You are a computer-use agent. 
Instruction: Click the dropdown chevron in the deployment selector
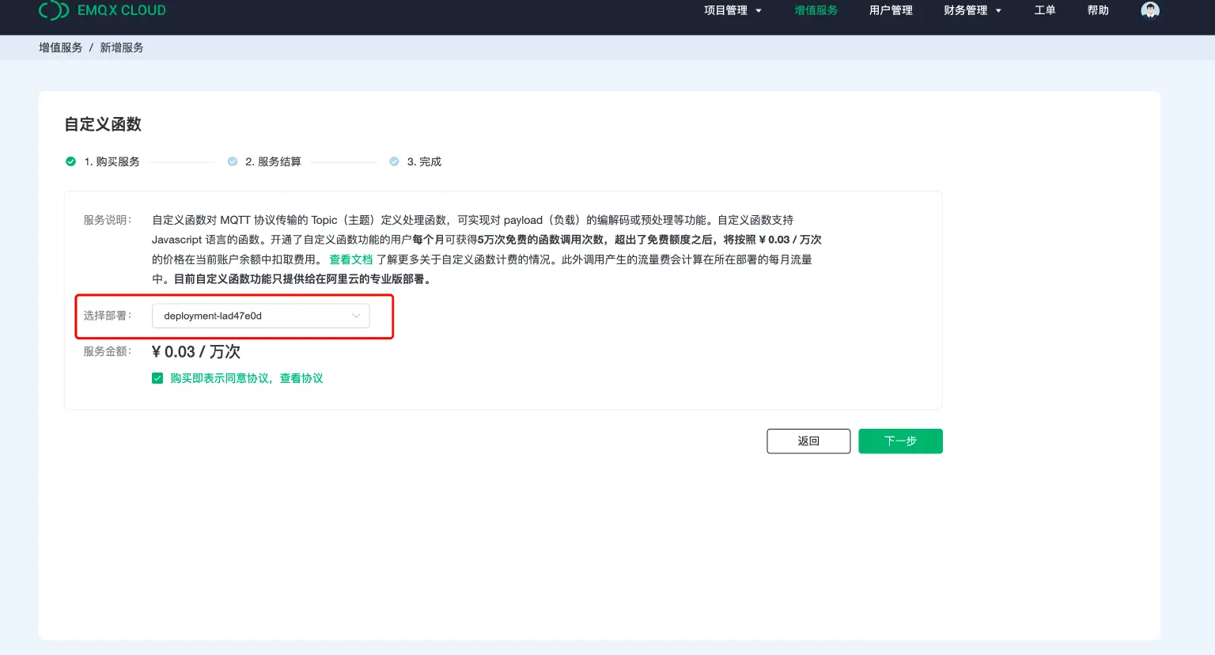(356, 315)
